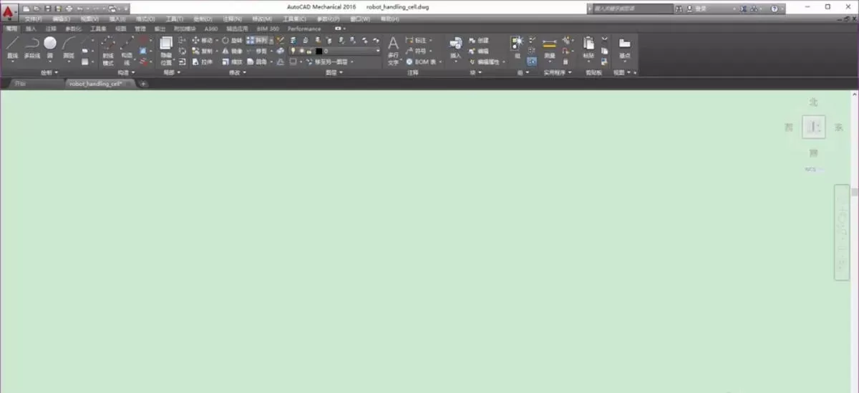Click the Plot/Print icon in quick access toolbar
Screen dimensions: 859x393
coord(69,8)
